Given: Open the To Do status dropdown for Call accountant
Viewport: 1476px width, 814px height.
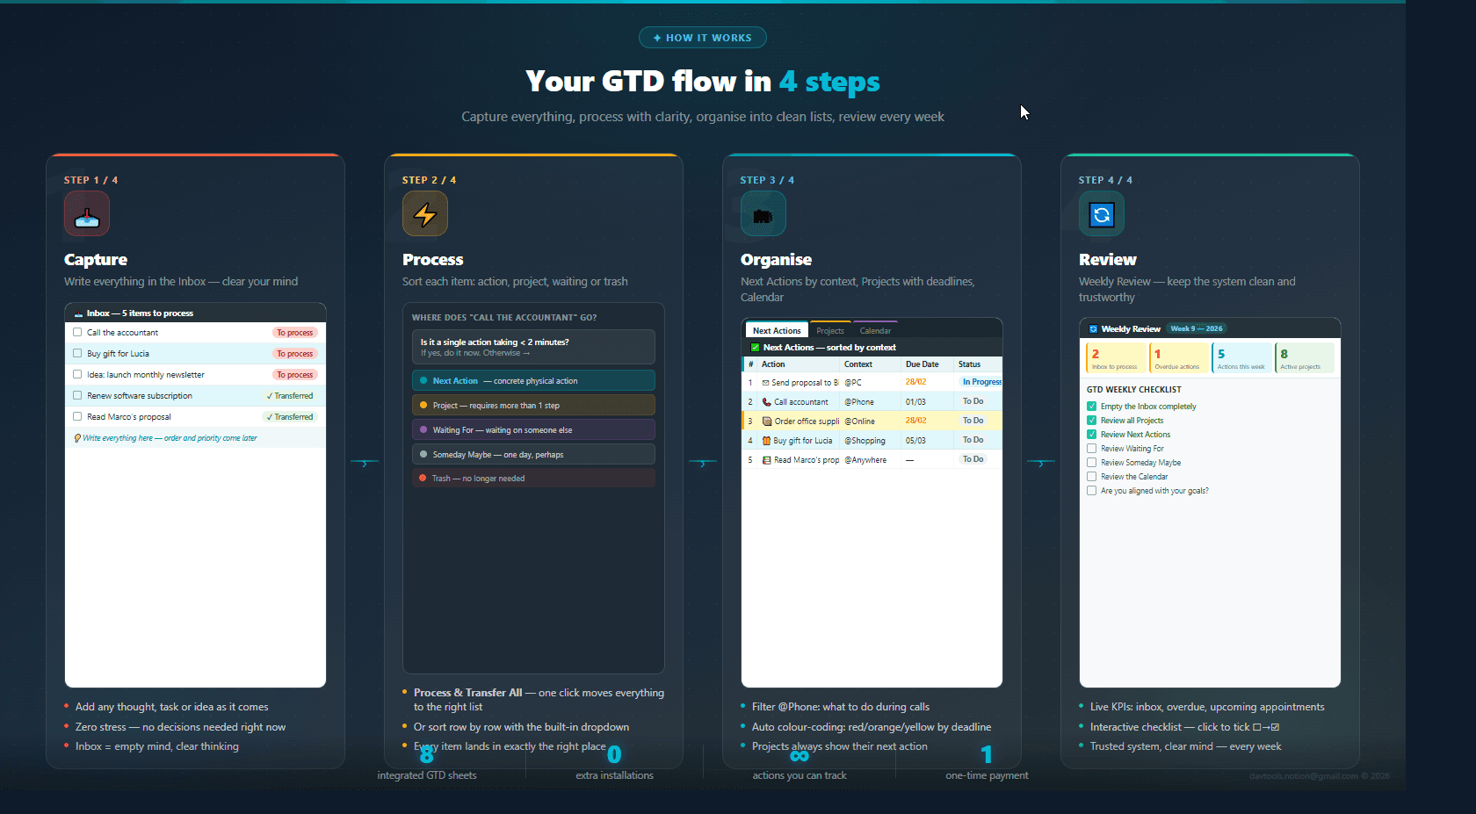Looking at the screenshot, I should (x=973, y=401).
